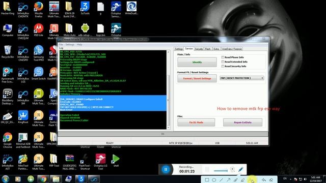
Task: Select the highlighted DA_ERROR log lines
Action: coord(113,103)
